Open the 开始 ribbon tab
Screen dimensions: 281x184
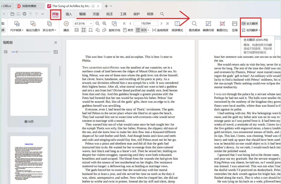(x=55, y=14)
